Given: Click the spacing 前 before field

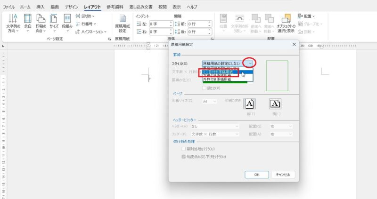Looking at the screenshot, I should tap(200, 24).
